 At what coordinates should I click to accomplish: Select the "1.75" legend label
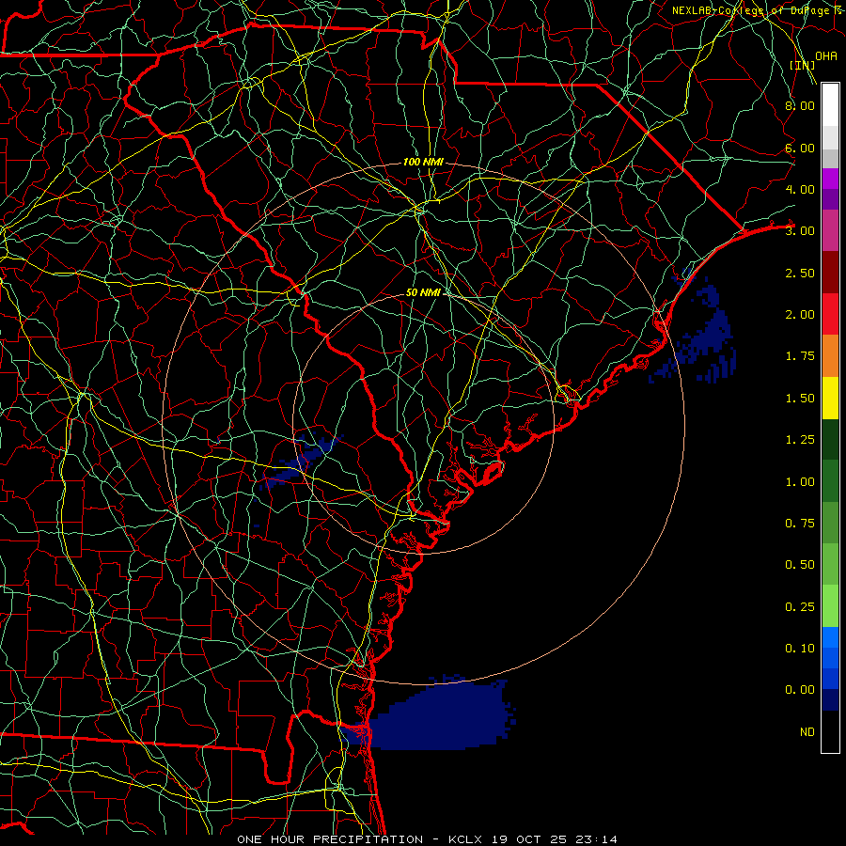point(800,356)
